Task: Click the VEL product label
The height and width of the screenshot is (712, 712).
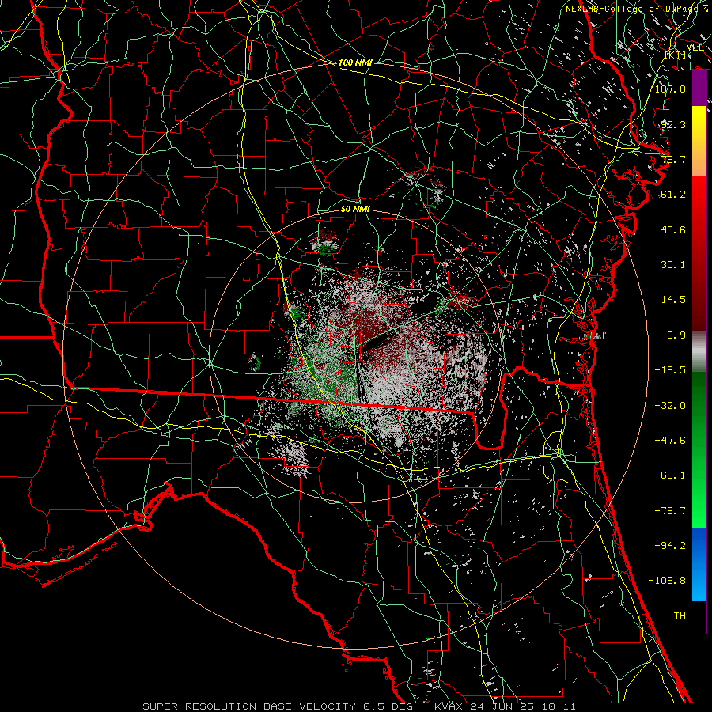Action: coord(695,47)
